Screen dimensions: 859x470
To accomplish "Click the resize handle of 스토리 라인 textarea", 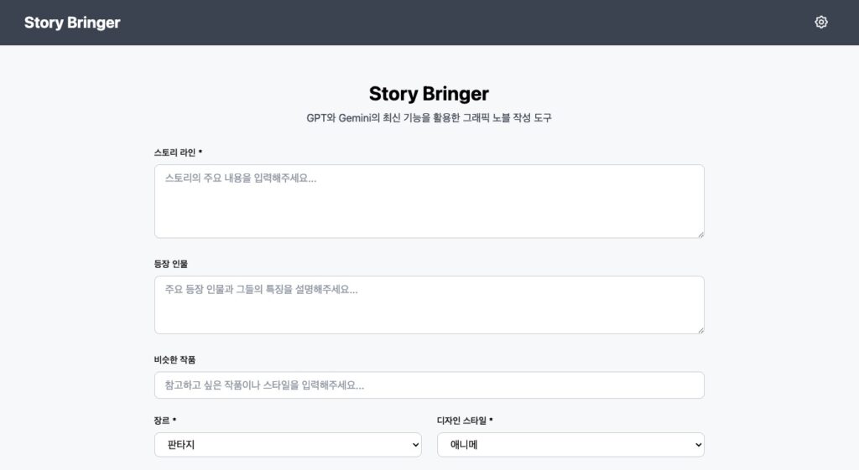I will pos(700,234).
